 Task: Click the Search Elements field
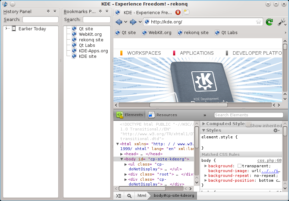[x=249, y=115]
